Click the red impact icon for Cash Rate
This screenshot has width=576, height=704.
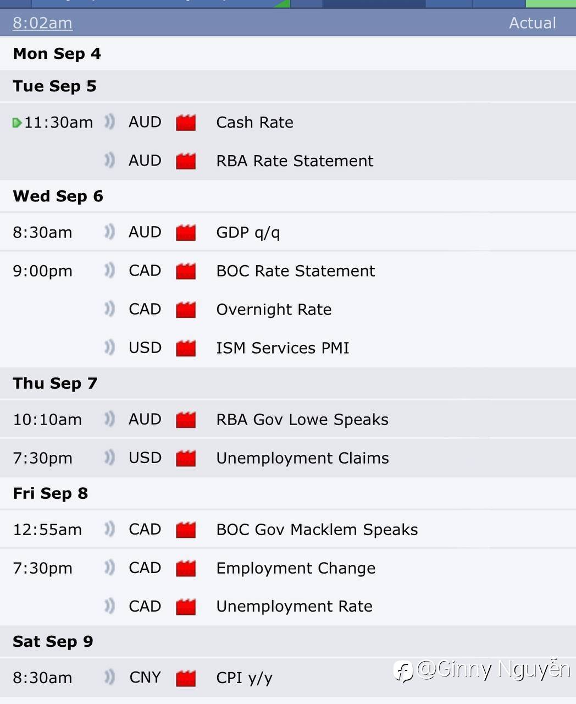[x=186, y=123]
